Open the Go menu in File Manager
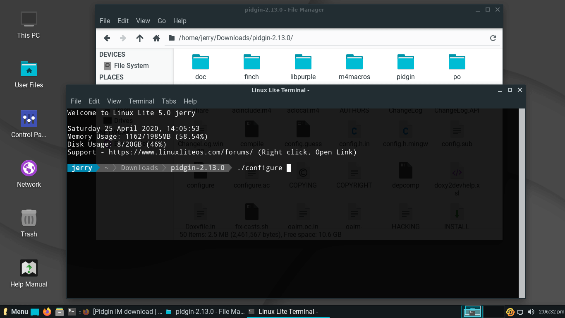Viewport: 565px width, 318px height. (161, 21)
